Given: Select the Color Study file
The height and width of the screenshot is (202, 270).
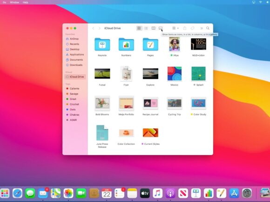Looking at the screenshot, I should 198,103.
